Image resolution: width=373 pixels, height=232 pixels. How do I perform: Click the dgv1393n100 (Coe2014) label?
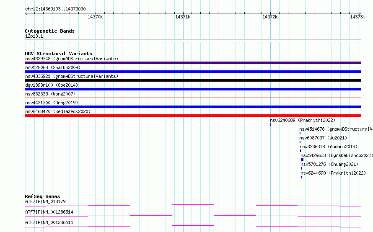pos(52,85)
